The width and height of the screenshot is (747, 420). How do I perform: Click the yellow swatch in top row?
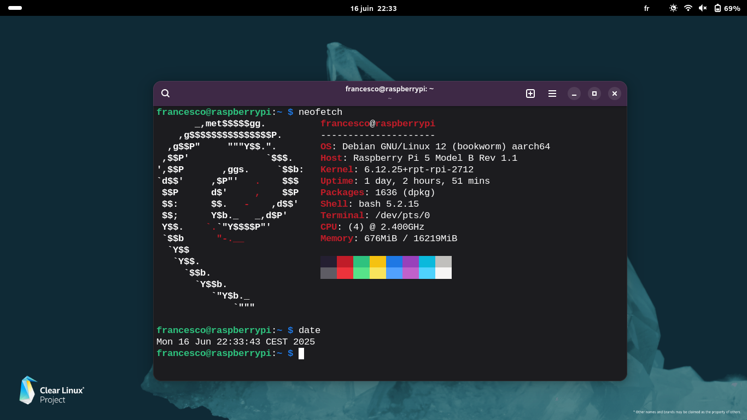tap(378, 261)
